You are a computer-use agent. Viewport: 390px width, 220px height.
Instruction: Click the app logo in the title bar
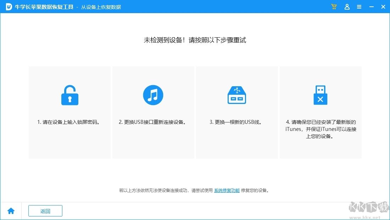pos(7,6)
